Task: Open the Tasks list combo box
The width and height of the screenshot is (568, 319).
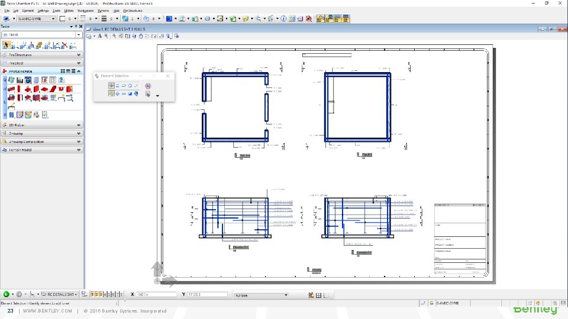Action: click(42, 34)
